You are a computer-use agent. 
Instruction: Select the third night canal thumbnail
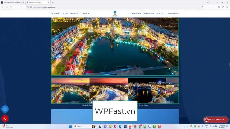click(147, 91)
